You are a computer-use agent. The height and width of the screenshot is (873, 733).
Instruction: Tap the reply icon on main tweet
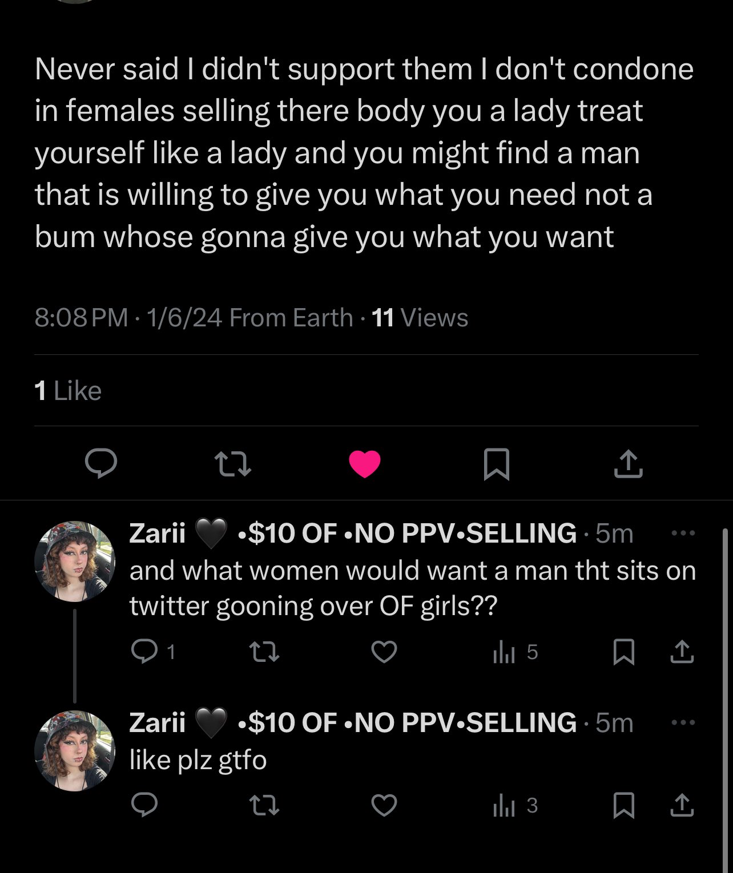click(x=101, y=463)
